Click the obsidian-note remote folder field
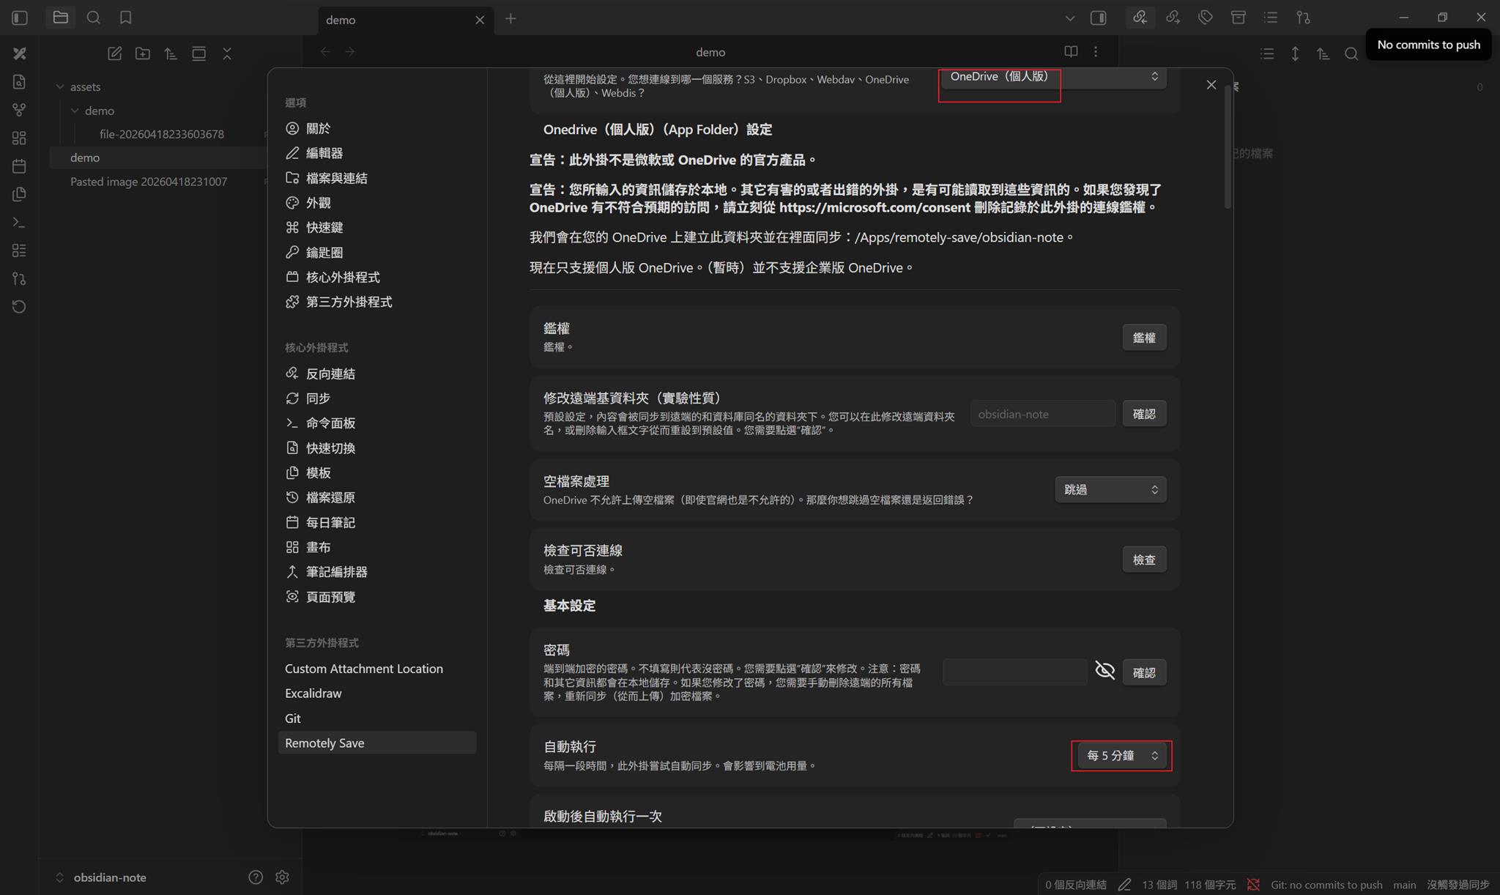 [x=1042, y=414]
